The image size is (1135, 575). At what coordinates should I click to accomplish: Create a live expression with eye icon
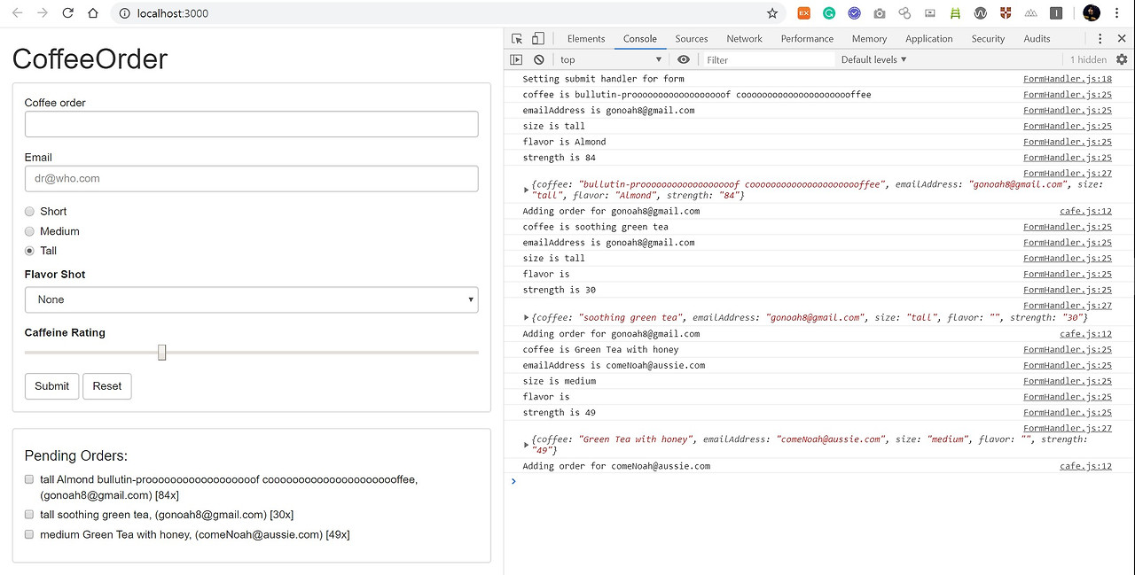683,59
